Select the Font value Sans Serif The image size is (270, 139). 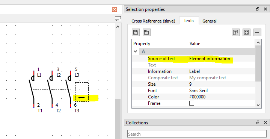click(x=199, y=91)
